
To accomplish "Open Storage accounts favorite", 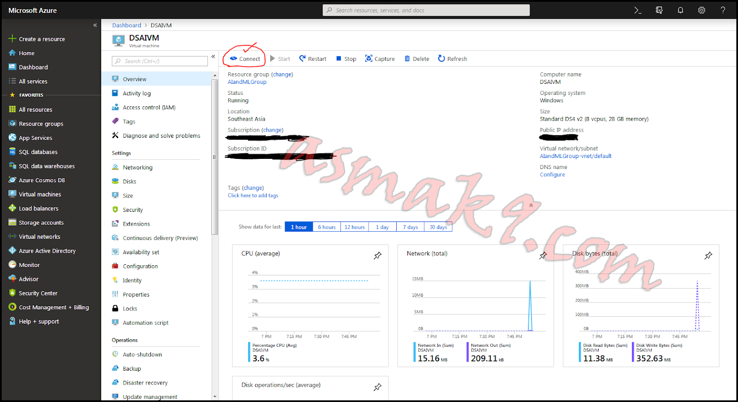I will coord(36,223).
